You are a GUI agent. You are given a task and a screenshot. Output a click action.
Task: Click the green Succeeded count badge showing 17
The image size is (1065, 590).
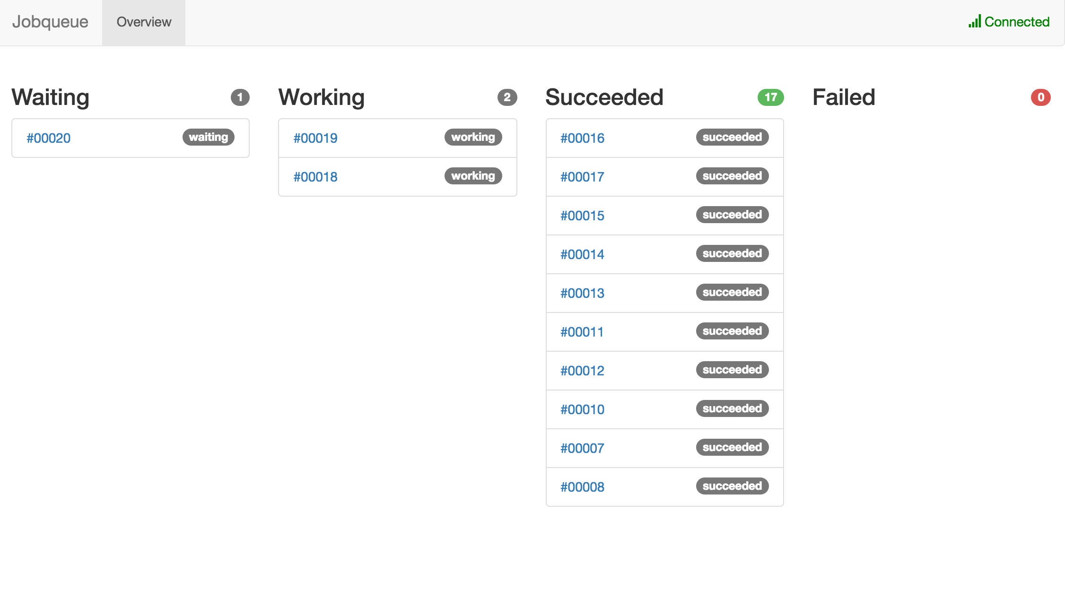771,97
